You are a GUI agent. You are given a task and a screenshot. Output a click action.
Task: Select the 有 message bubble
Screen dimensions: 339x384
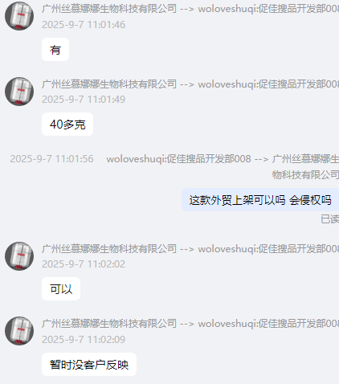point(55,50)
